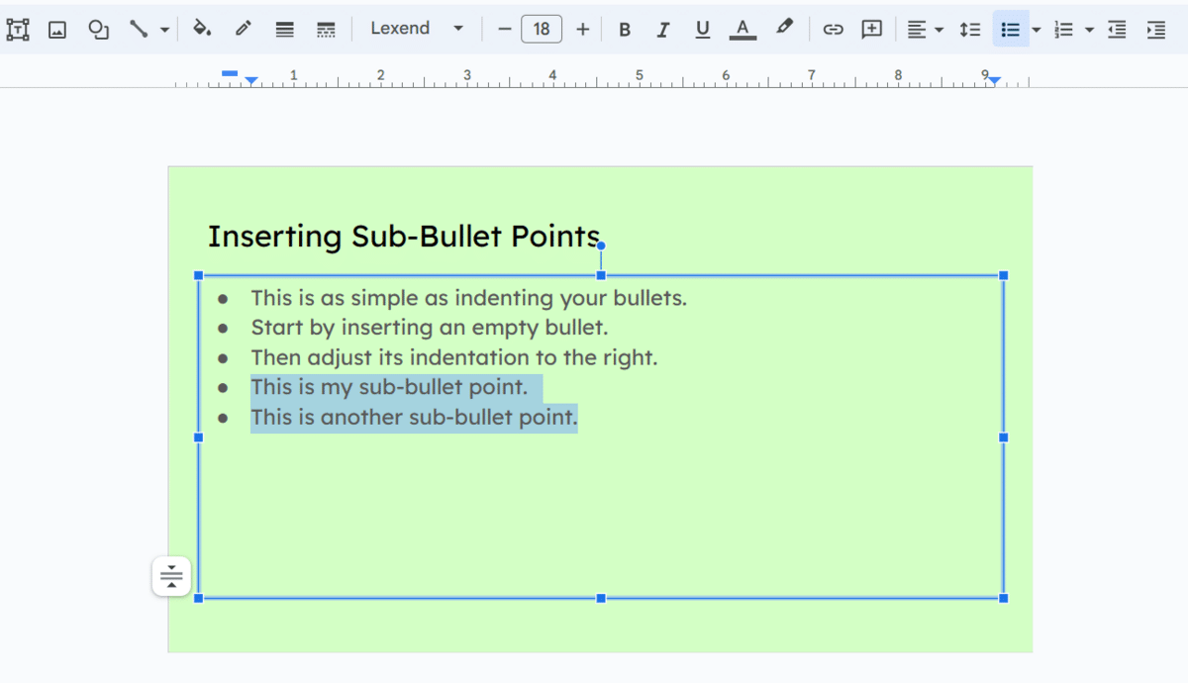Screen dimensions: 1188x683
Task: Toggle the bulleted list off
Action: [x=1010, y=29]
